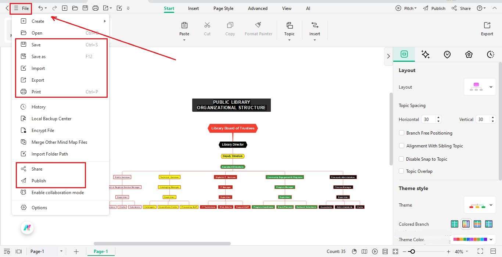Open the Theme dropdown

click(x=480, y=205)
